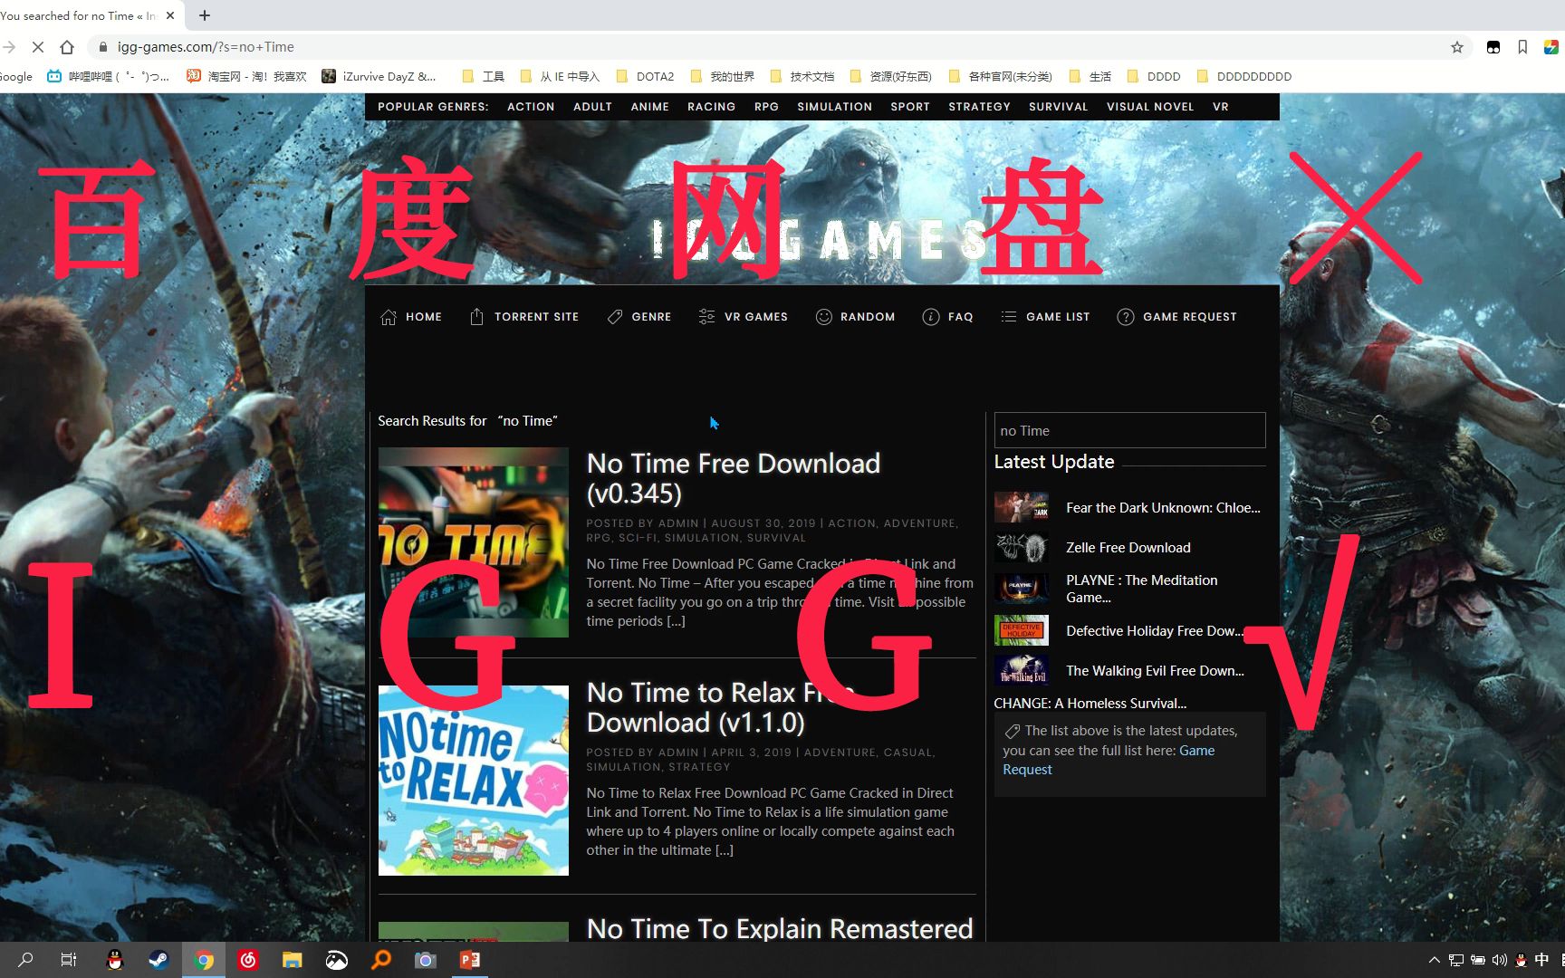Click the volume speaker tray icon

(x=1499, y=960)
